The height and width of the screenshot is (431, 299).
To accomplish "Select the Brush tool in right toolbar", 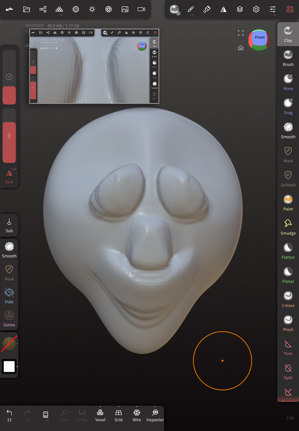I will pos(288,58).
